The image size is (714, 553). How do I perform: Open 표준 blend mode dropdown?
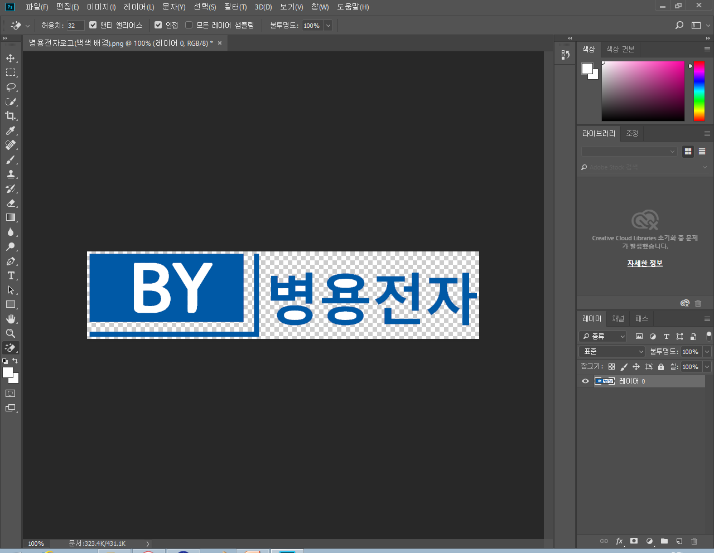point(612,351)
